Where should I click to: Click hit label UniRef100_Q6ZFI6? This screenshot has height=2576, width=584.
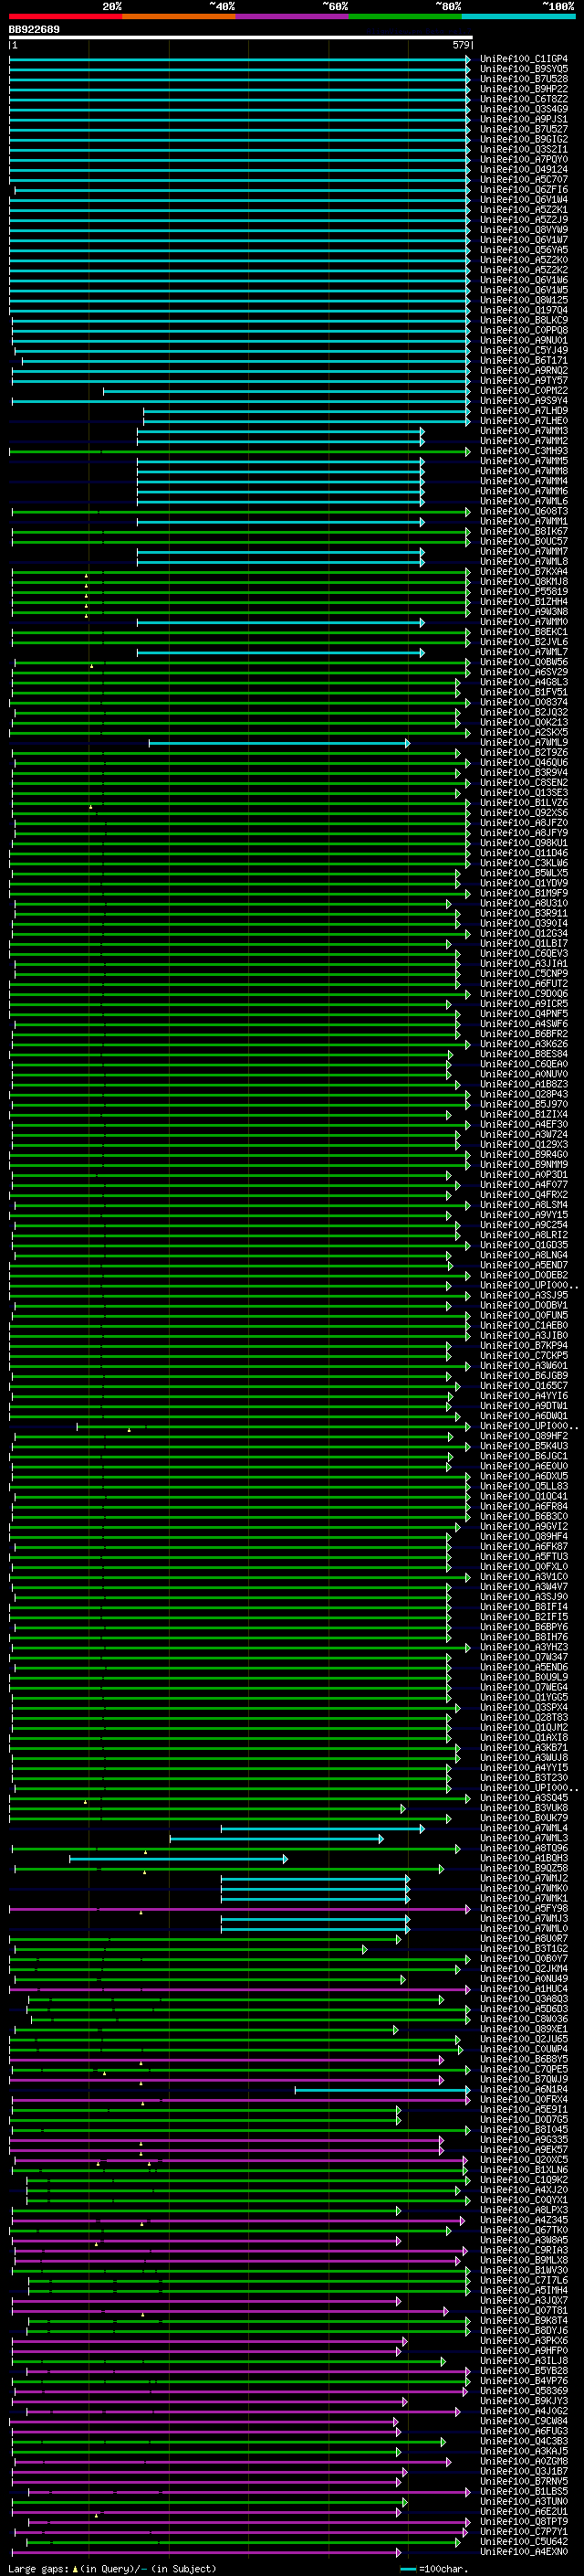[x=524, y=190]
